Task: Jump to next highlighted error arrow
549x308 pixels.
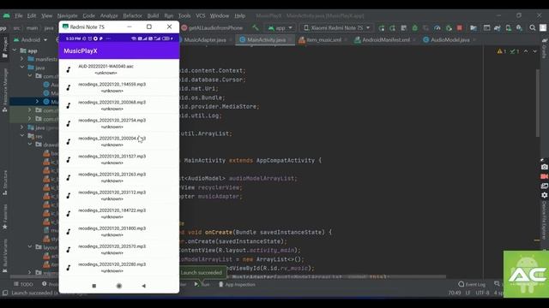Action: coord(534,51)
